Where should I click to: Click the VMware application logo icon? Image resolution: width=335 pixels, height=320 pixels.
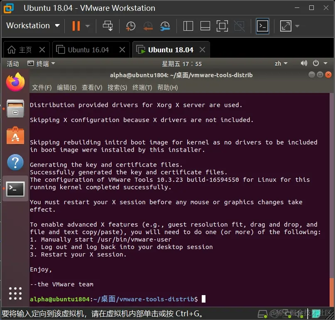(x=9, y=8)
